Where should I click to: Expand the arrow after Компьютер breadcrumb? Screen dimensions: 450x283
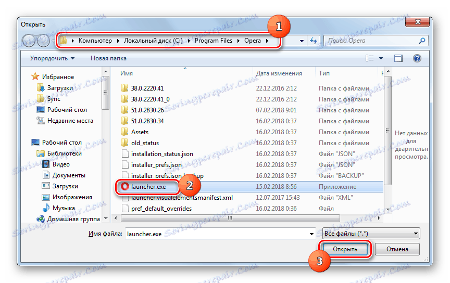click(118, 41)
